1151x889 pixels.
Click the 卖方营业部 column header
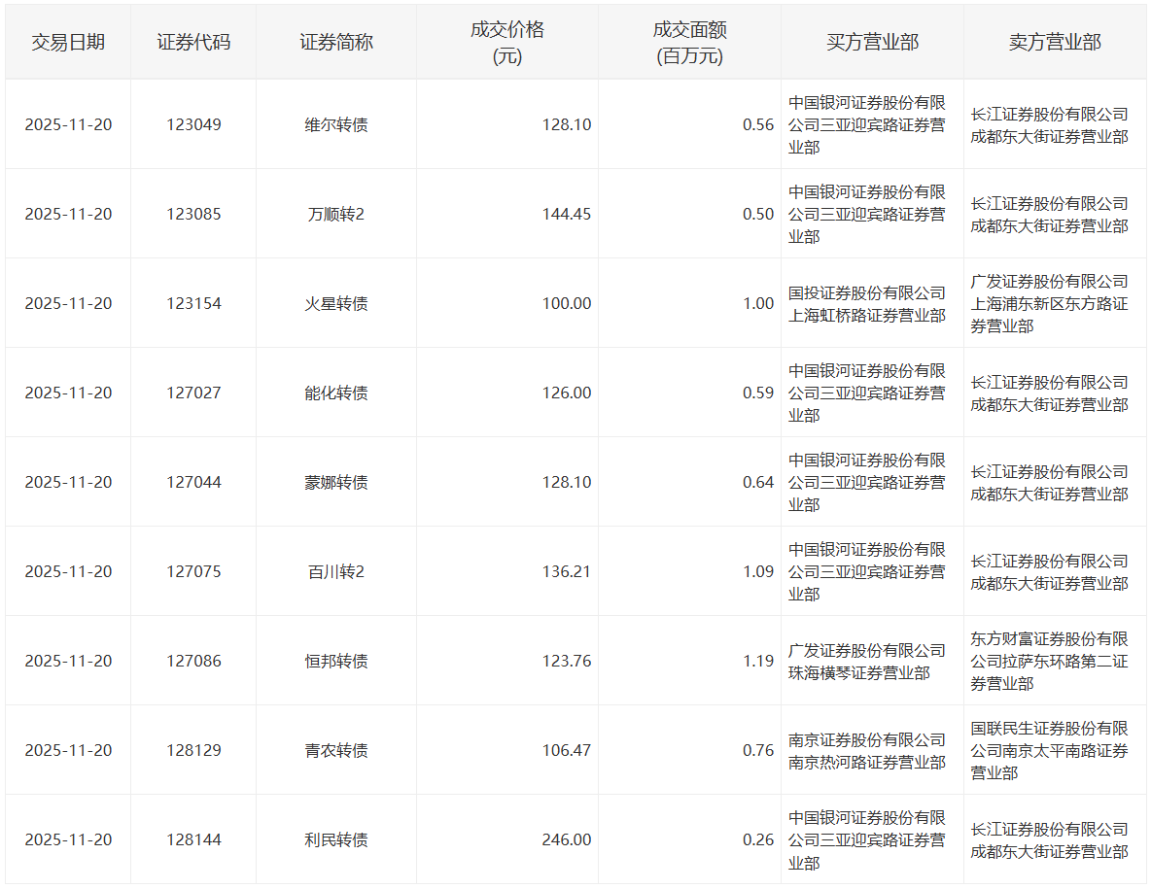click(1055, 43)
